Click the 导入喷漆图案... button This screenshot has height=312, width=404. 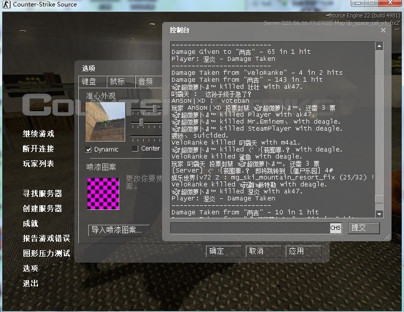tap(119, 230)
